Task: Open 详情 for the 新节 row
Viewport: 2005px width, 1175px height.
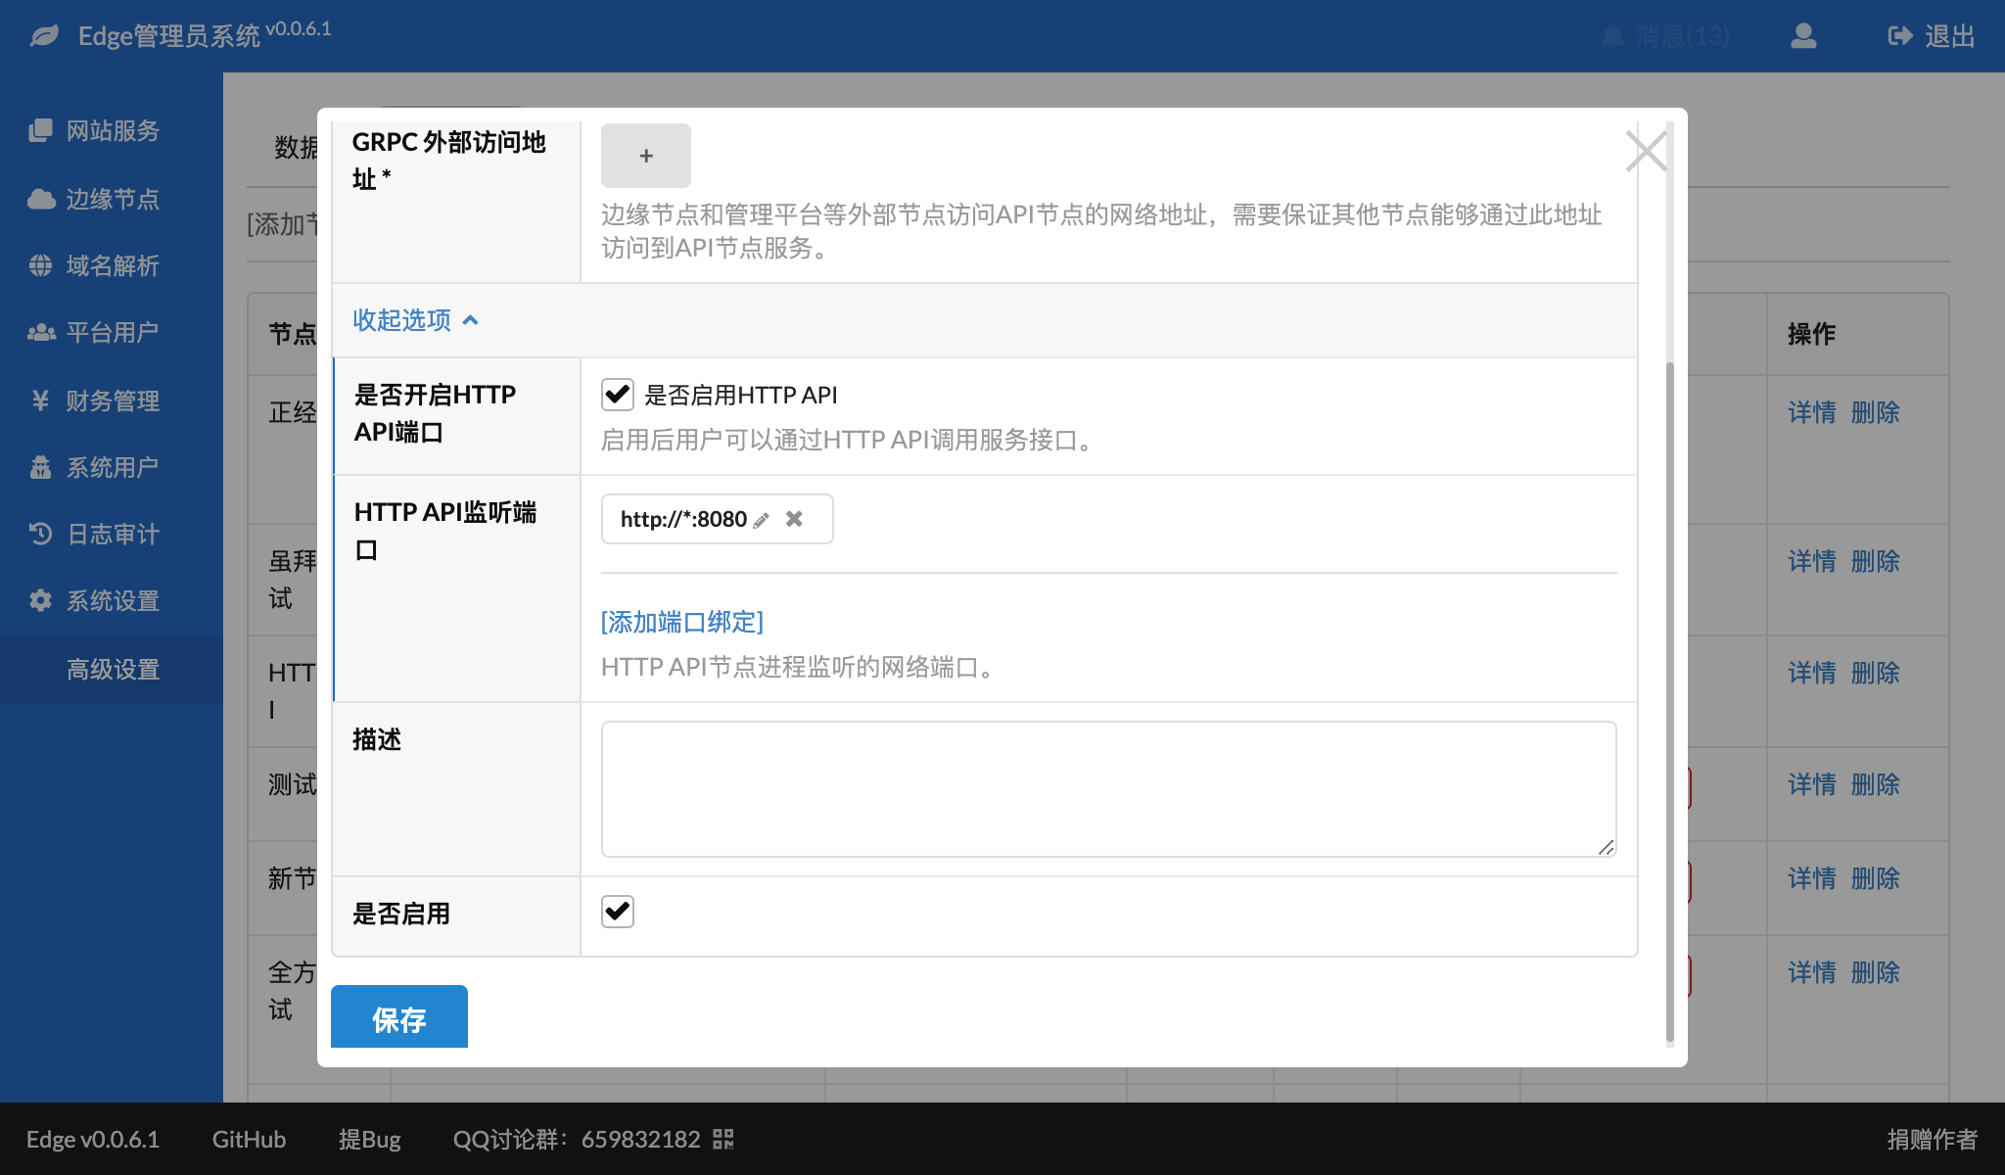Action: point(1812,878)
